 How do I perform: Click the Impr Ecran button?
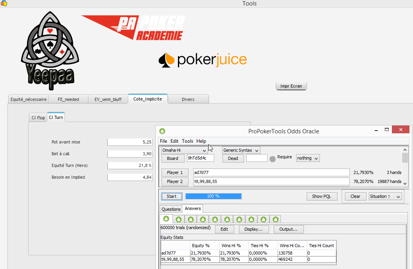click(291, 86)
